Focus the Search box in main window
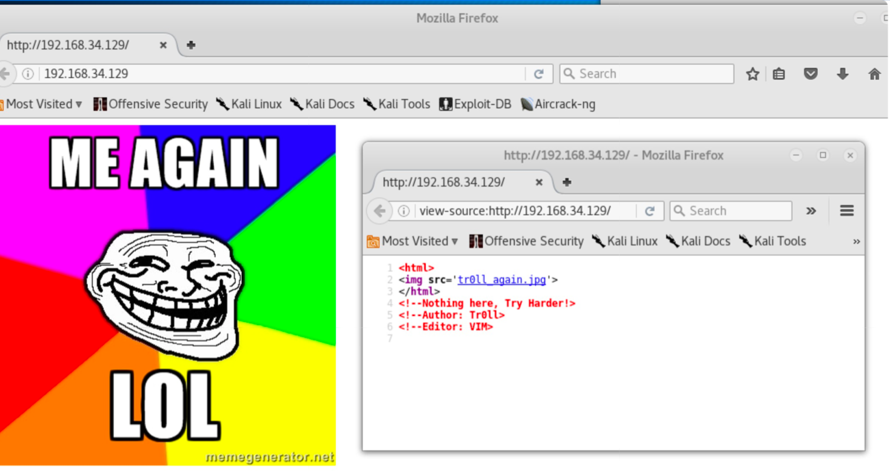 click(647, 74)
